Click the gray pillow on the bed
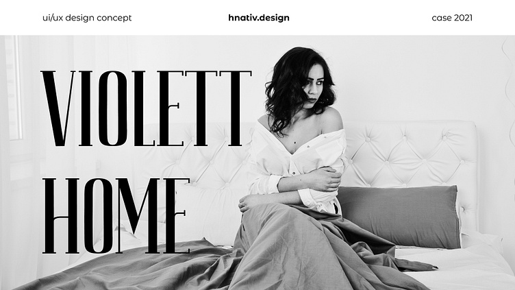 click(399, 217)
